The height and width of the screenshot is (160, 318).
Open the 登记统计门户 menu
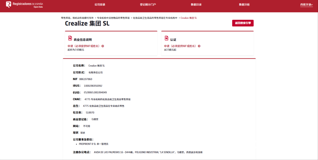(x=148, y=5)
